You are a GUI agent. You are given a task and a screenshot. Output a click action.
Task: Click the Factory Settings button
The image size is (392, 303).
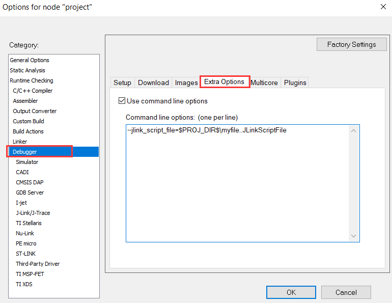351,44
